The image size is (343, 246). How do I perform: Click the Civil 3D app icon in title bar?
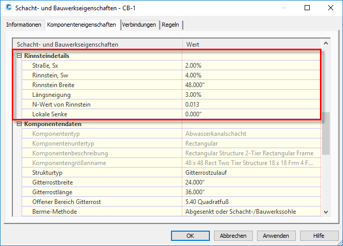(9, 8)
